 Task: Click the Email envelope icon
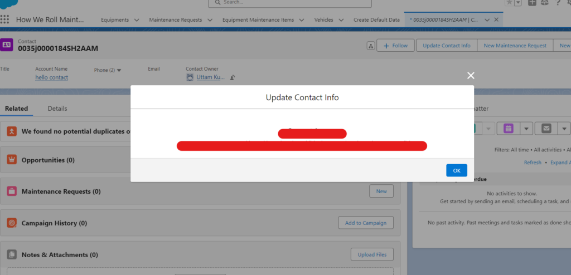[x=546, y=128]
